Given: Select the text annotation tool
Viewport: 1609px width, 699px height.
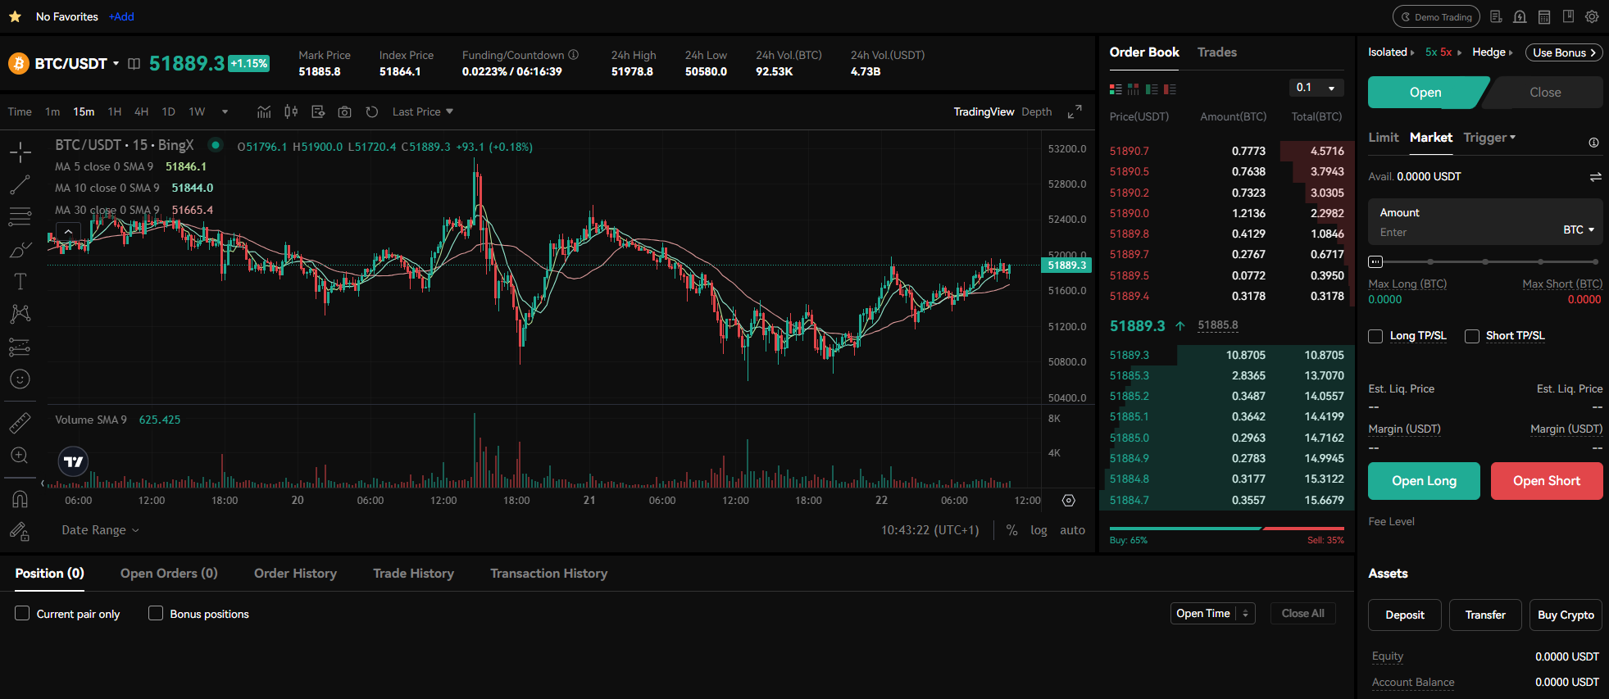Looking at the screenshot, I should tap(20, 281).
